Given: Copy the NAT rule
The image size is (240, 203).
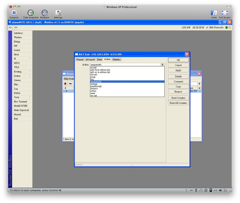Looking at the screenshot, I should tap(178, 87).
